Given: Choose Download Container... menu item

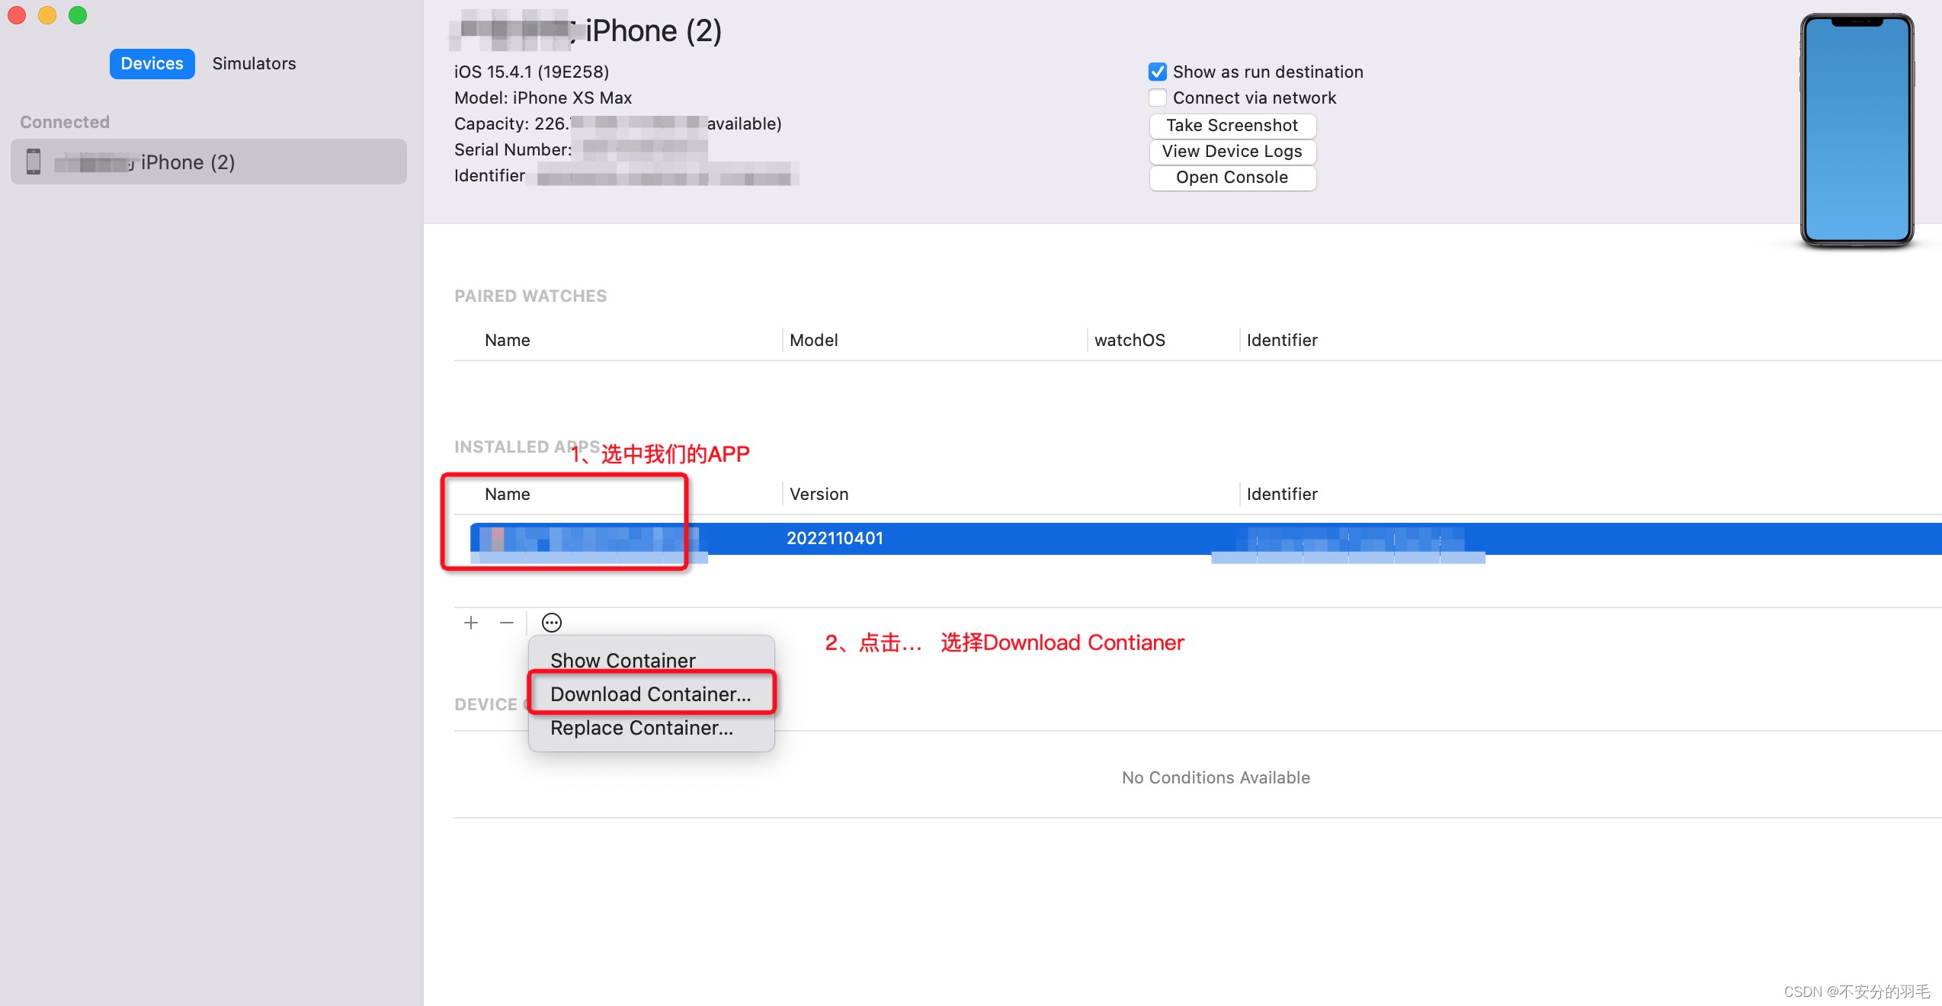Looking at the screenshot, I should 650,694.
